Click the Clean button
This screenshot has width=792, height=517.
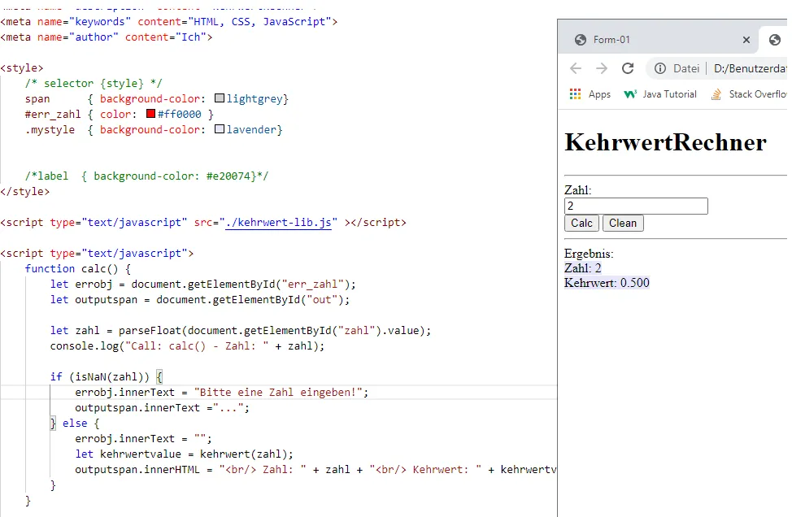point(623,224)
